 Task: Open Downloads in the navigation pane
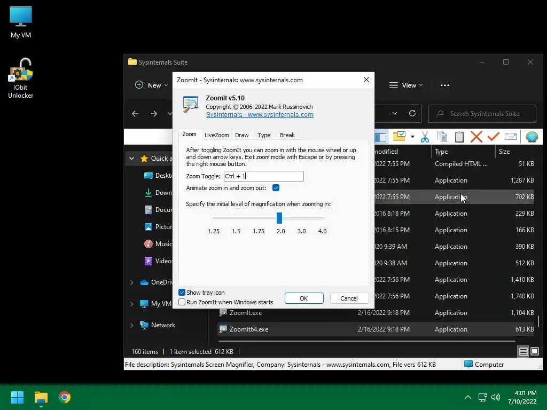click(158, 192)
